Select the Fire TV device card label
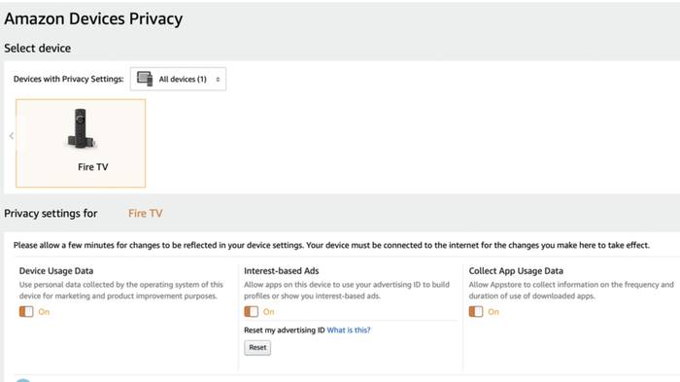Screen dimensions: 680x382 pos(93,167)
